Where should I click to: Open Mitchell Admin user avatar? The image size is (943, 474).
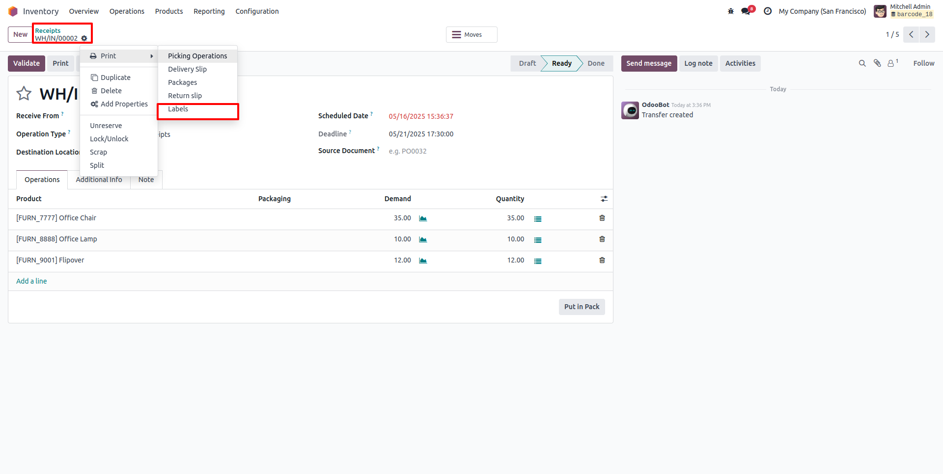coord(880,11)
